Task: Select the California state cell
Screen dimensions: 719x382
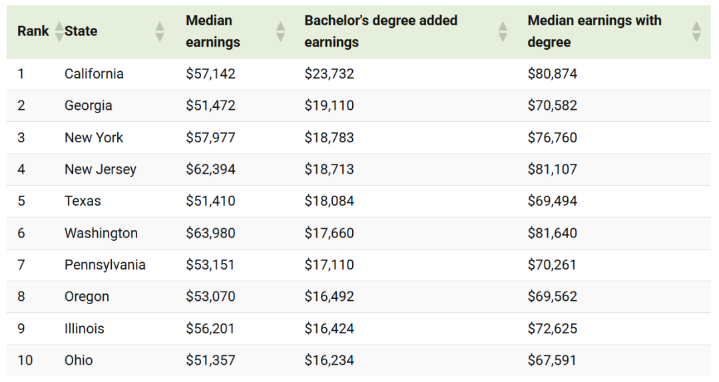Action: (x=94, y=74)
